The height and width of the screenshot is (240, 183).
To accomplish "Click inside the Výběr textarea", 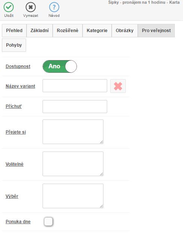I will [x=73, y=196].
